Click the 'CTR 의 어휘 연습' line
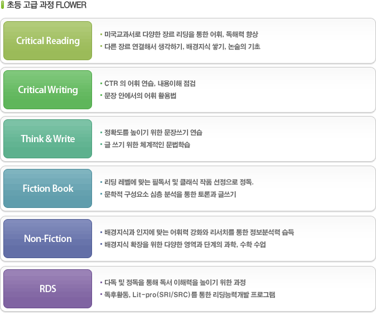 (x=150, y=84)
